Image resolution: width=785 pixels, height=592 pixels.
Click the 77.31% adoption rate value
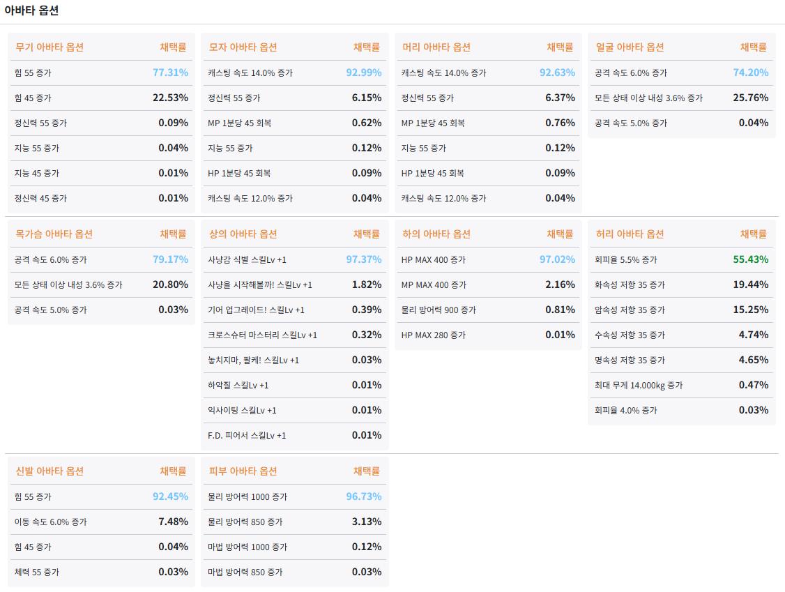tap(170, 73)
